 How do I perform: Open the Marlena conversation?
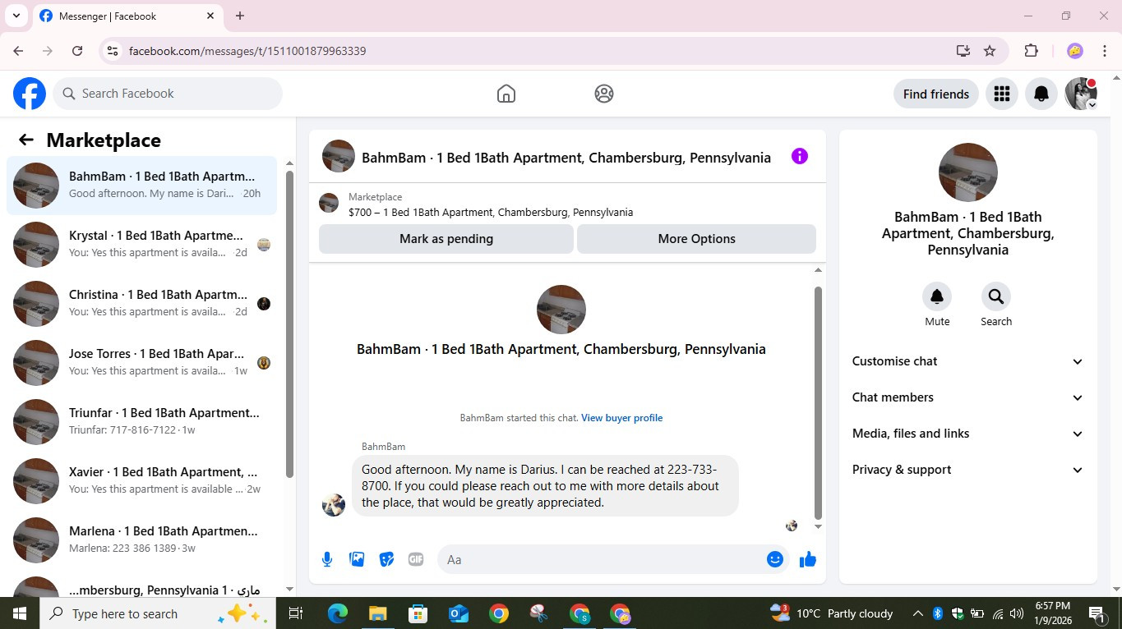tap(141, 540)
